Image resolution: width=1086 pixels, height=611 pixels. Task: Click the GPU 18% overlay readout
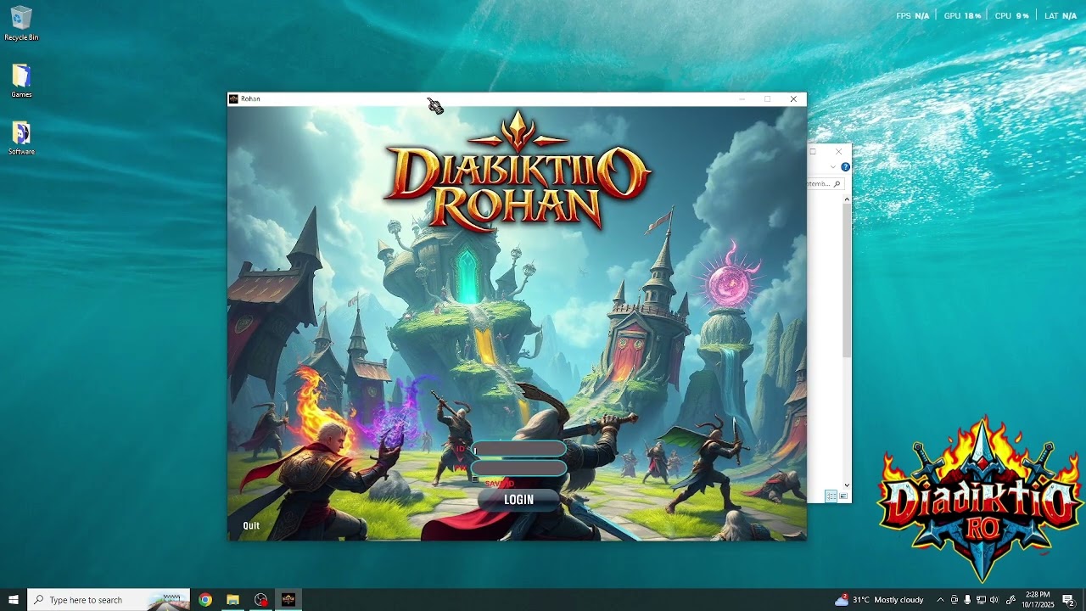(x=962, y=16)
